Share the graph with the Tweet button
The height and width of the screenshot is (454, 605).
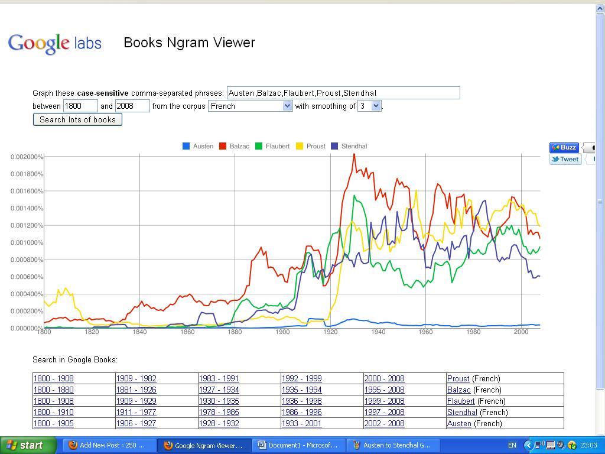tap(565, 159)
